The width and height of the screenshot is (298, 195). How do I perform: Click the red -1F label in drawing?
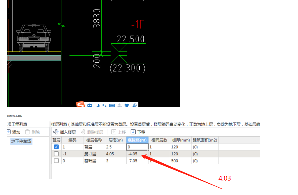click(137, 24)
